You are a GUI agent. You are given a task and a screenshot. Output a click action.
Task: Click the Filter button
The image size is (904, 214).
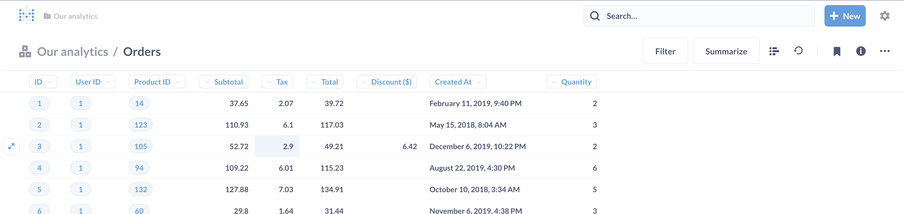click(665, 51)
